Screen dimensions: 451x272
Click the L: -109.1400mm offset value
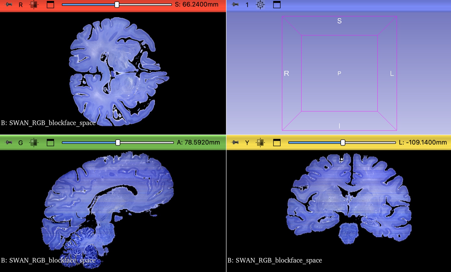[423, 142]
